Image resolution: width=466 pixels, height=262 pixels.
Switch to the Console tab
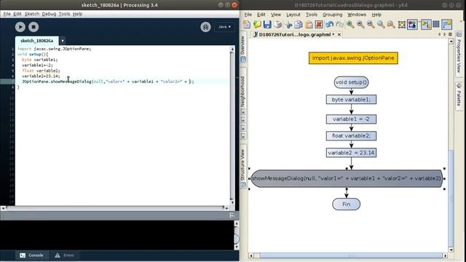31,255
